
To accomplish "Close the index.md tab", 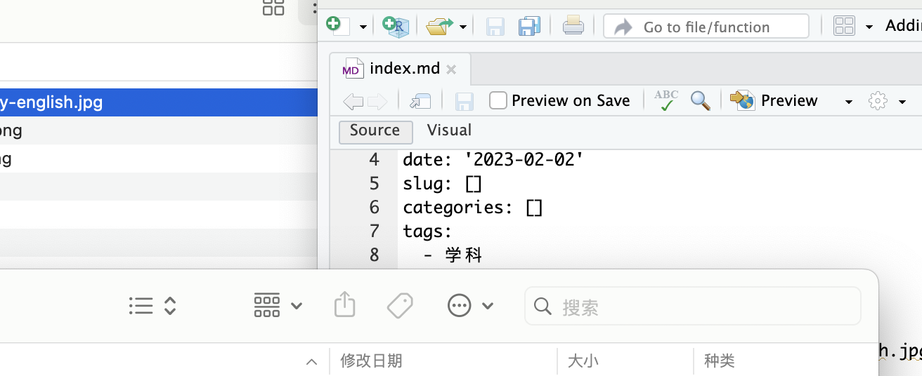I will (451, 69).
